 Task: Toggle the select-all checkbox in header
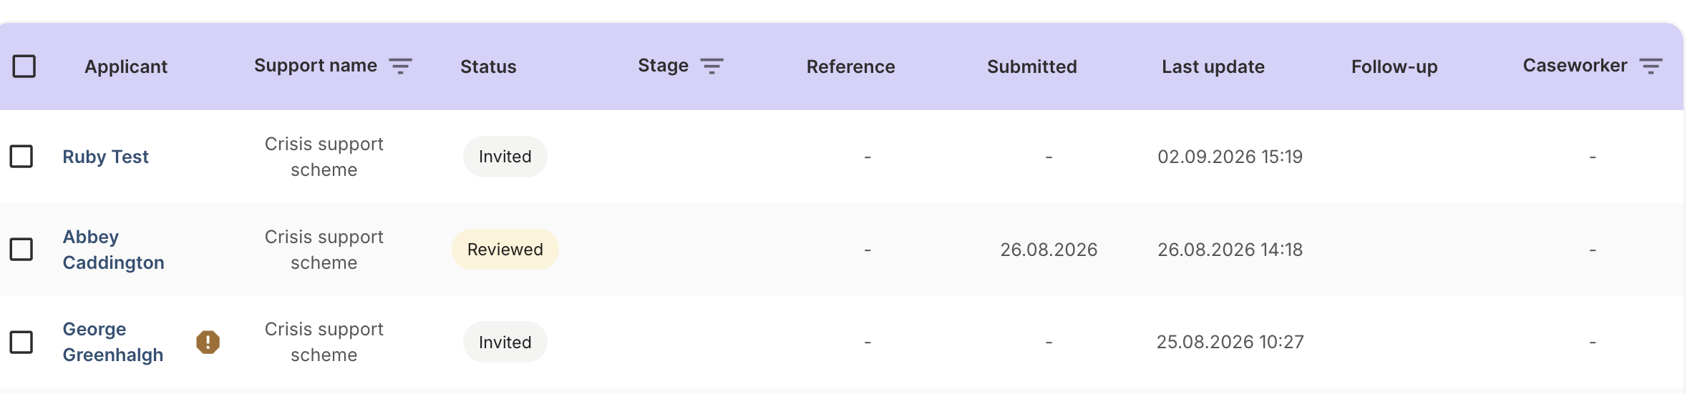tap(24, 66)
